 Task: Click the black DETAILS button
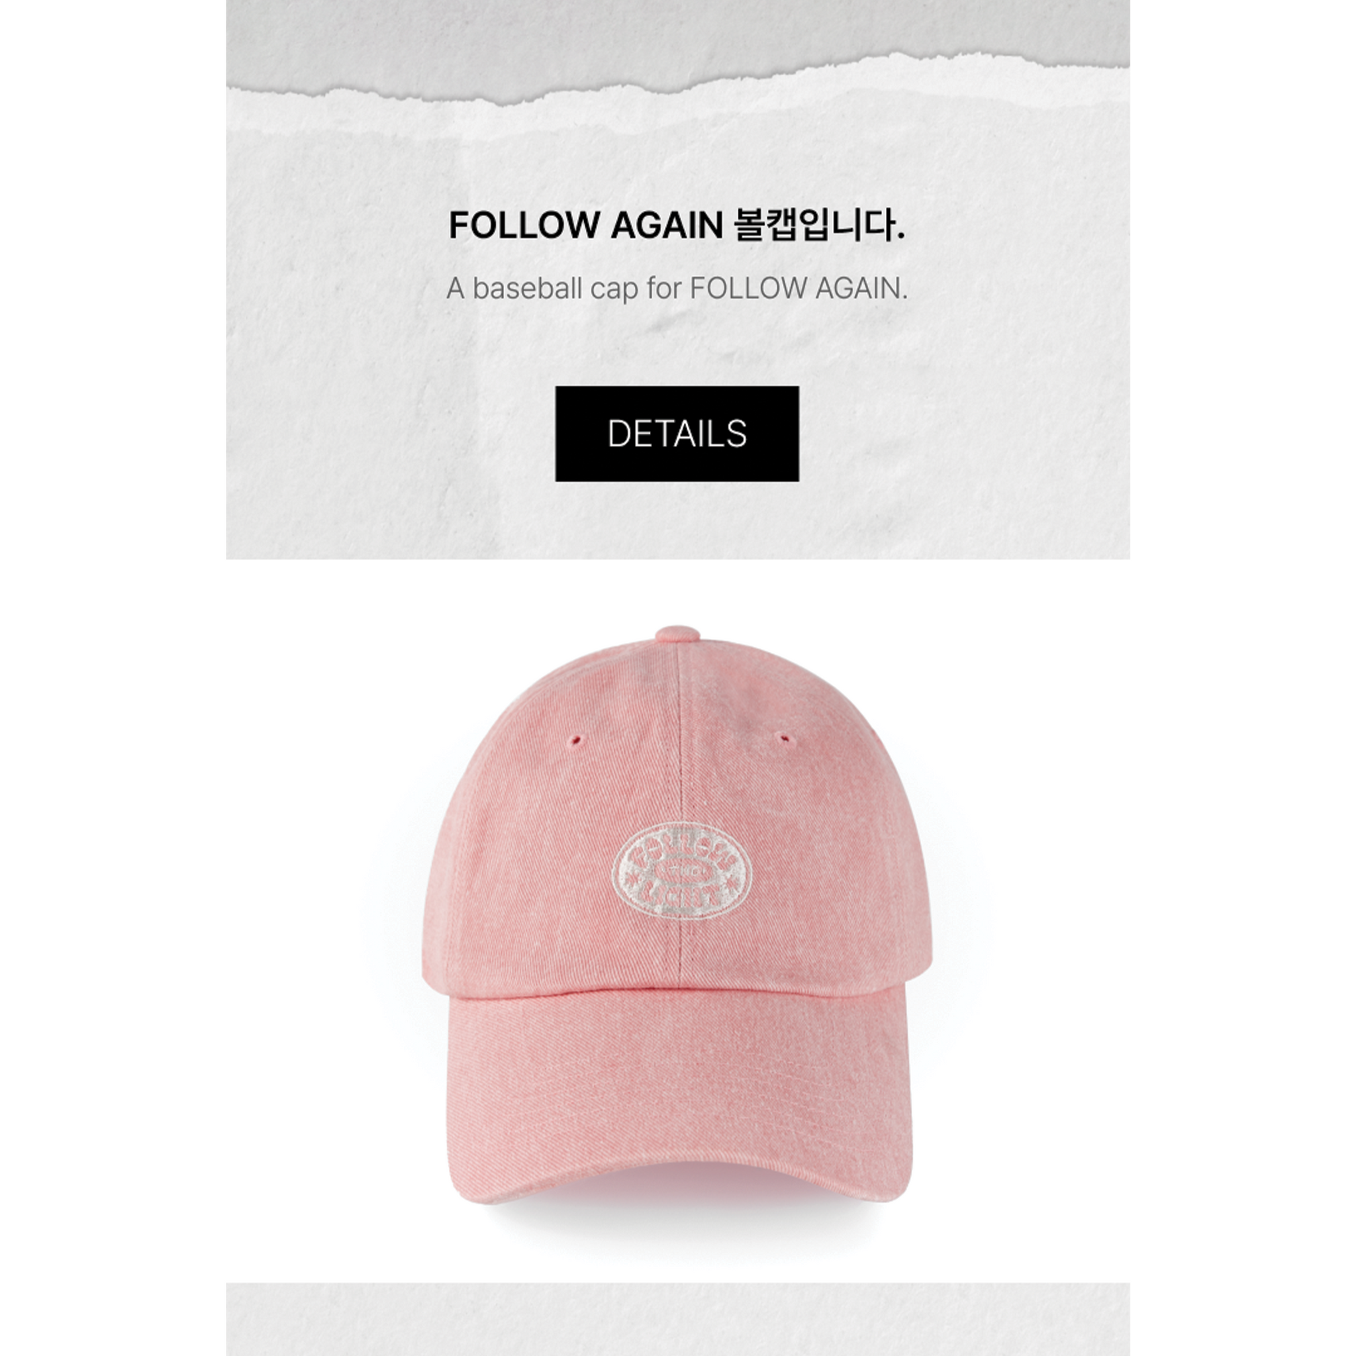point(677,433)
